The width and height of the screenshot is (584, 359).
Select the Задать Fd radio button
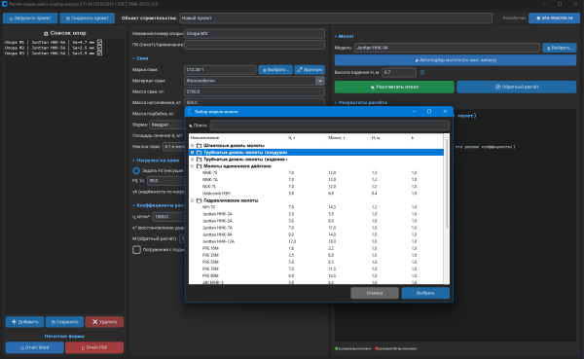pos(136,170)
